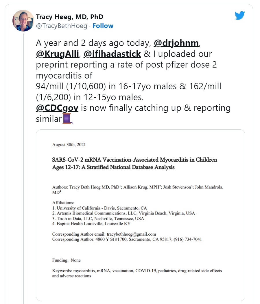Click the preprint title in attached image
The width and height of the screenshot is (260, 304).
[134, 163]
